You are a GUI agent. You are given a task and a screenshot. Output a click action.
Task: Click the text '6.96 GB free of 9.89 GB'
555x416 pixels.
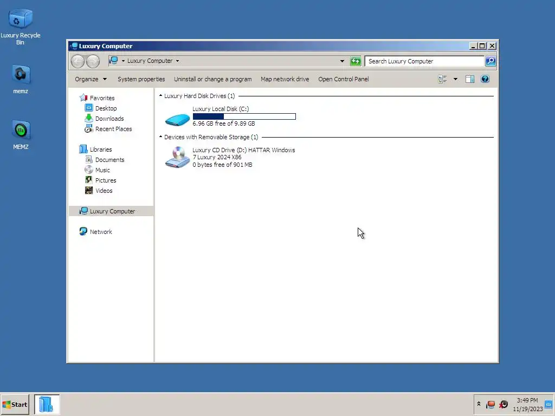tap(224, 123)
